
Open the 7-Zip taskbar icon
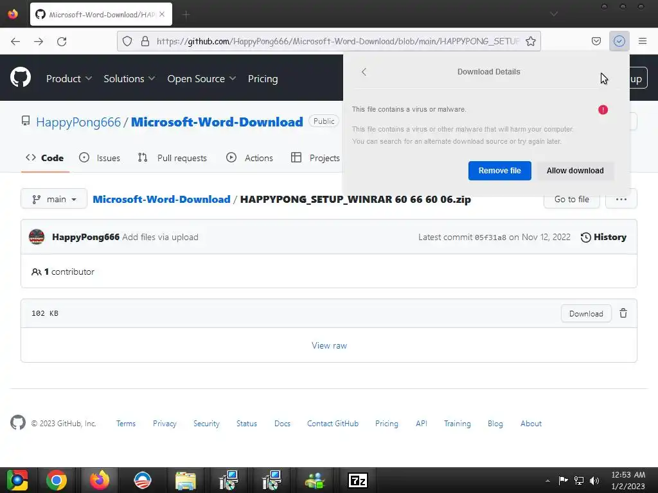[x=358, y=480]
